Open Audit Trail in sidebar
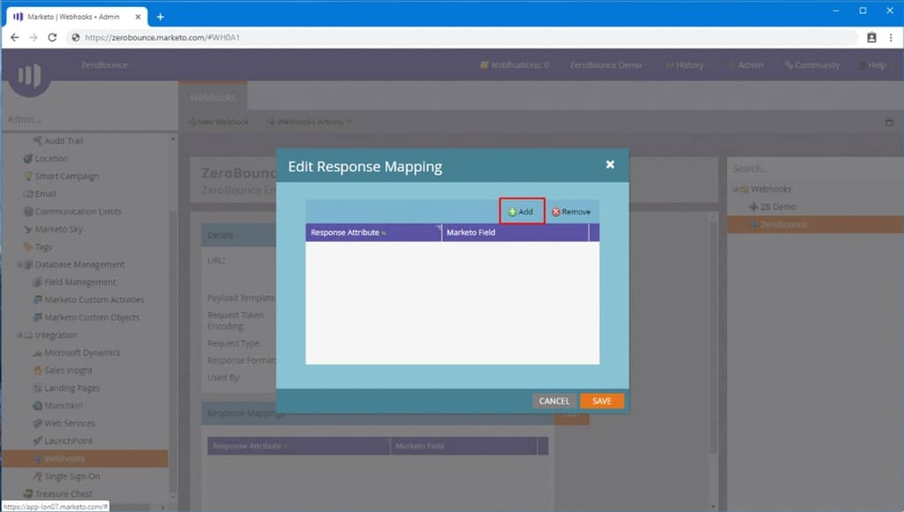This screenshot has height=512, width=904. tap(57, 140)
